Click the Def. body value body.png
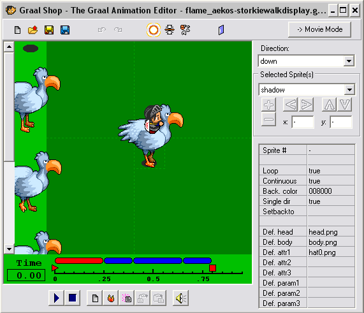This screenshot has height=313, width=364. [x=331, y=242]
